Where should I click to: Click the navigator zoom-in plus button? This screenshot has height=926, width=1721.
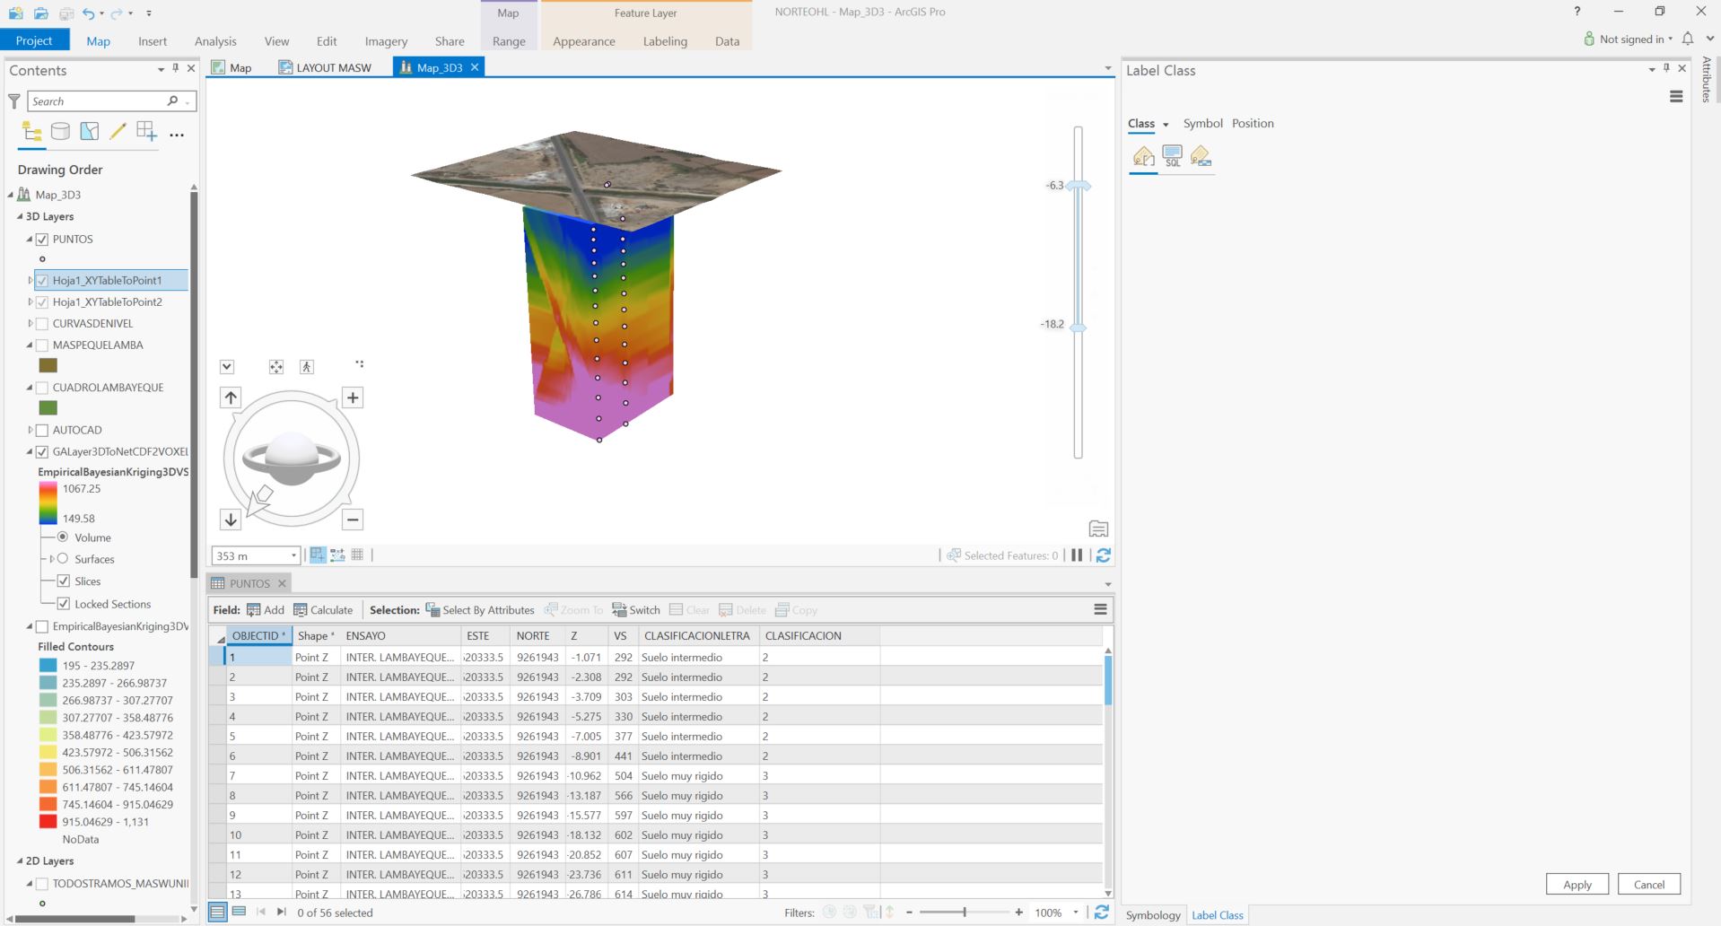click(x=353, y=397)
